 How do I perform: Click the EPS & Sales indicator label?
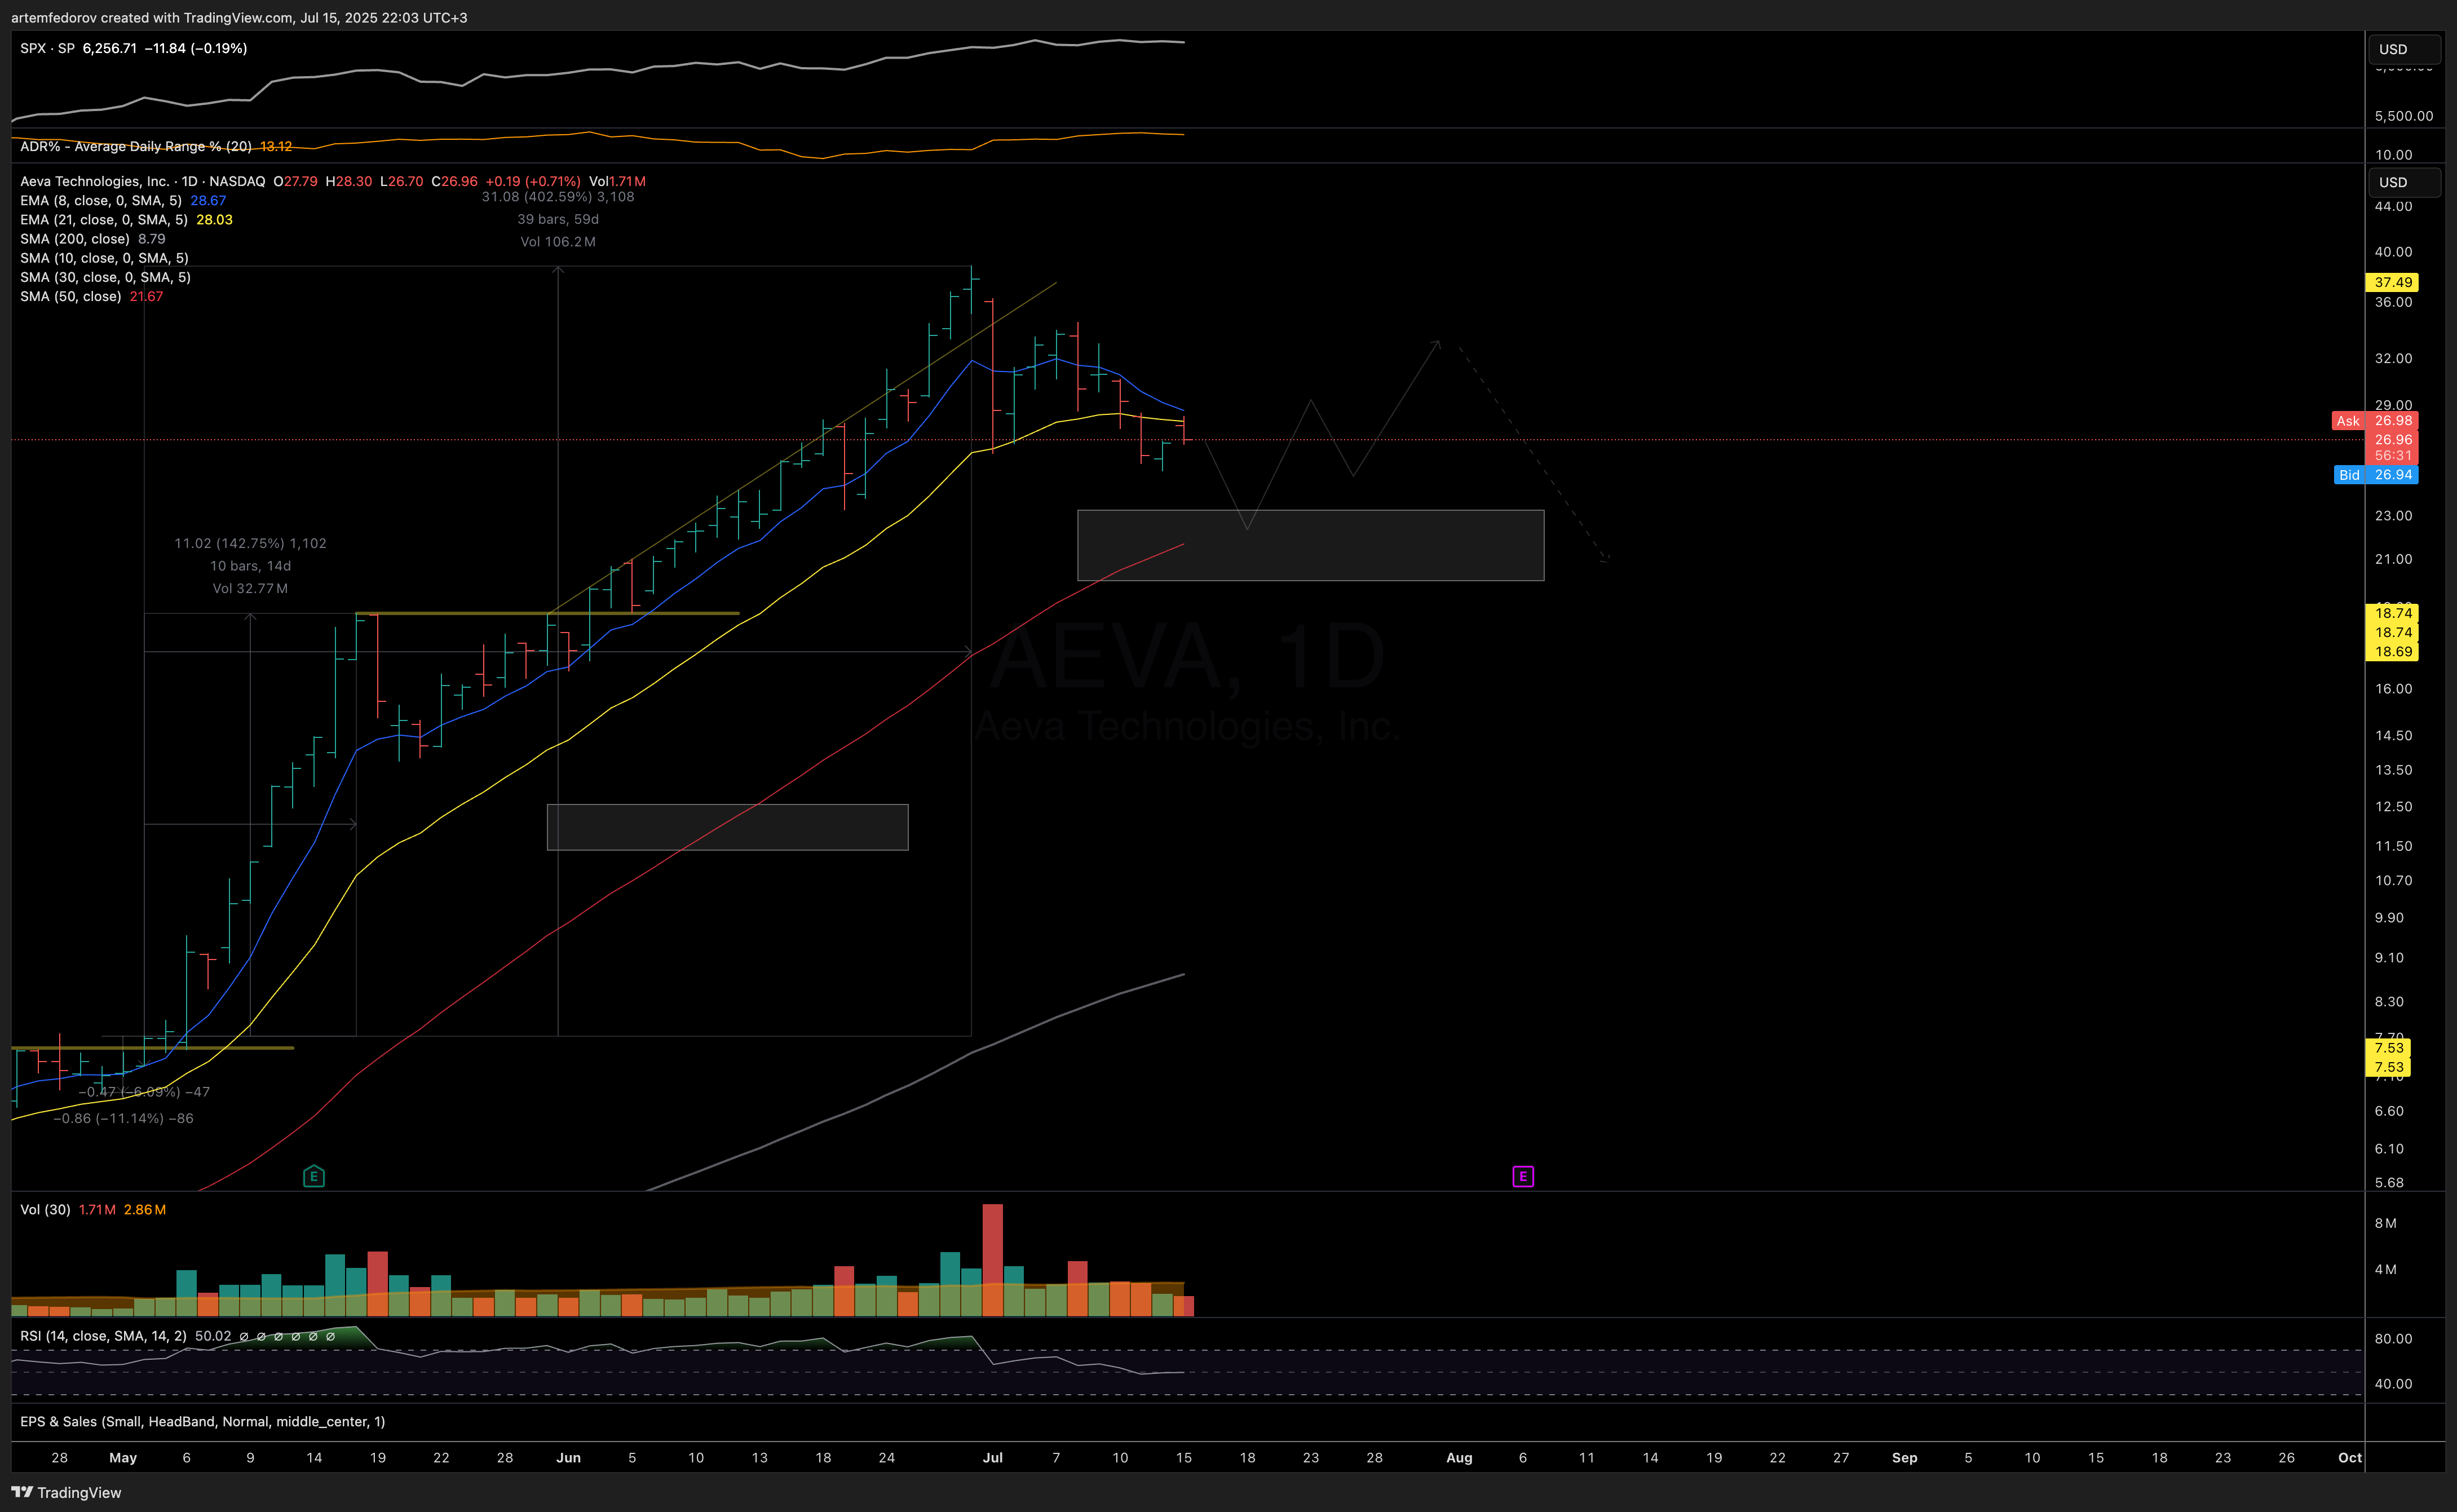coord(203,1421)
